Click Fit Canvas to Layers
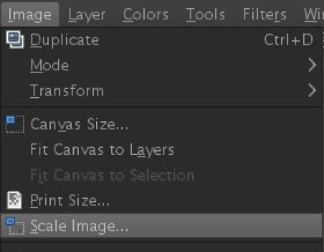324x252 pixels. pos(101,150)
